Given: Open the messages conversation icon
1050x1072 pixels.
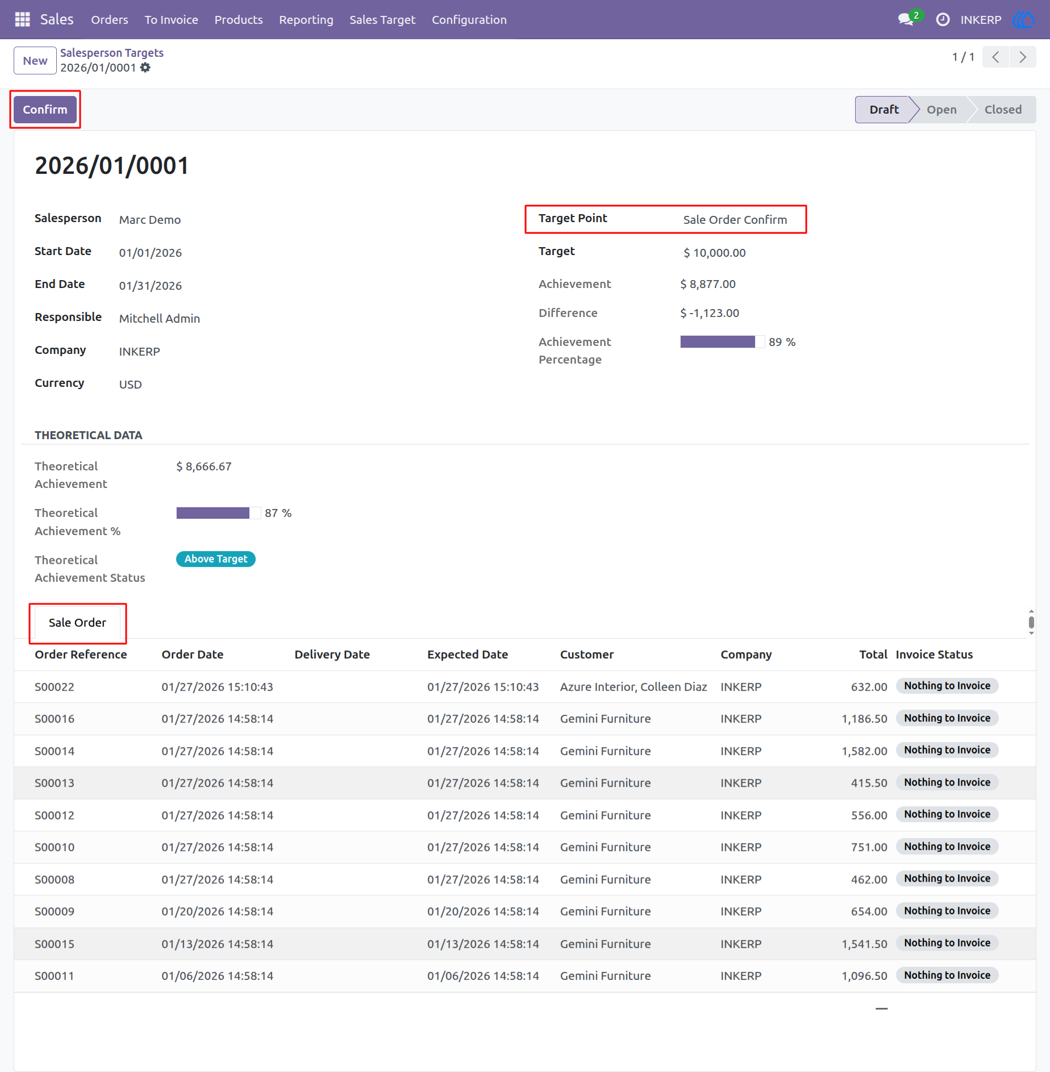Looking at the screenshot, I should (x=906, y=20).
